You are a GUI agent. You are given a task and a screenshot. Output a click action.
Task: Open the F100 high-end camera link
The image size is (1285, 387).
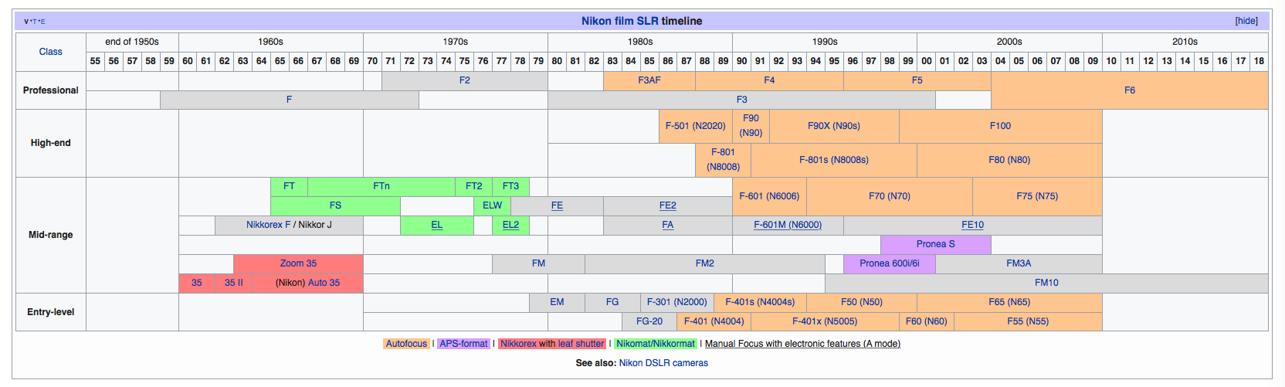click(1000, 126)
